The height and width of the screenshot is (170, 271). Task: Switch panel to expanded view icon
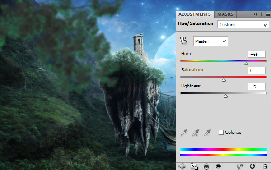(194, 166)
